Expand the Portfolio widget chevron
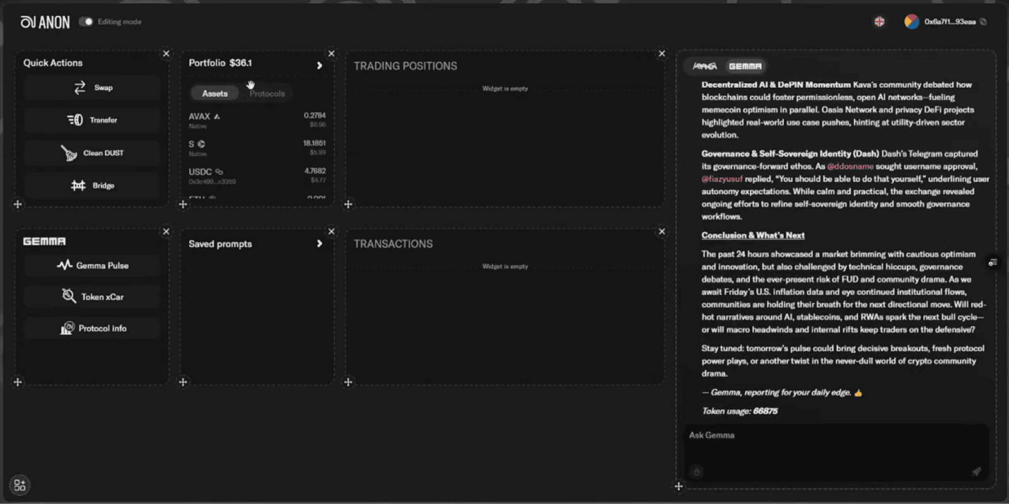This screenshot has width=1009, height=504. click(x=320, y=66)
